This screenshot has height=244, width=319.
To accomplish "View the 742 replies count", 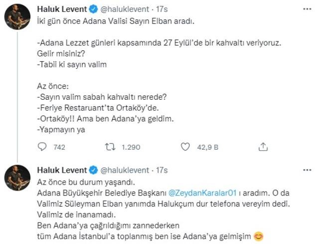I will (59, 147).
